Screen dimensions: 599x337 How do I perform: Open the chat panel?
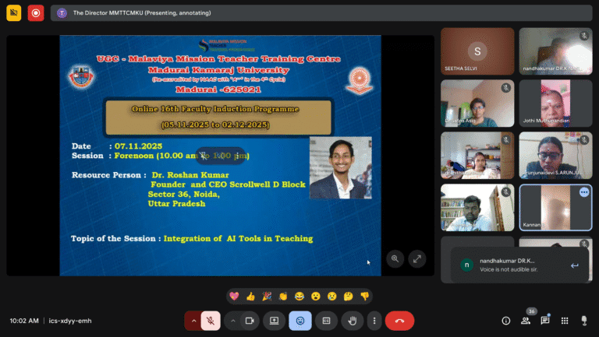(x=545, y=320)
